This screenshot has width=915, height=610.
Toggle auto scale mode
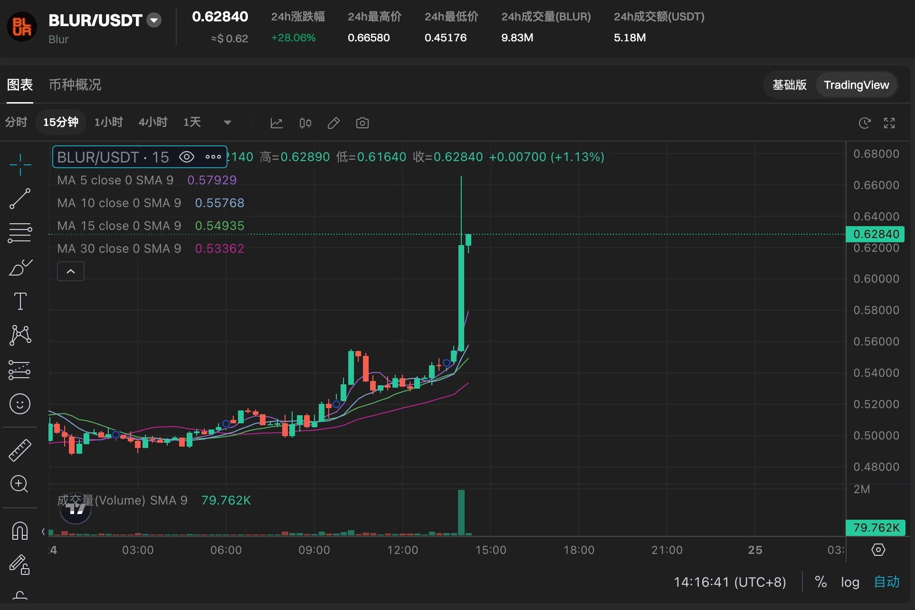click(x=886, y=582)
